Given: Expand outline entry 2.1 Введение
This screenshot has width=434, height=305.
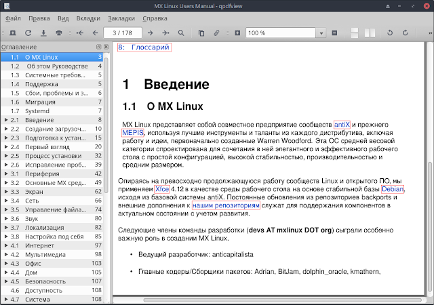Looking at the screenshot, I should click(6, 120).
